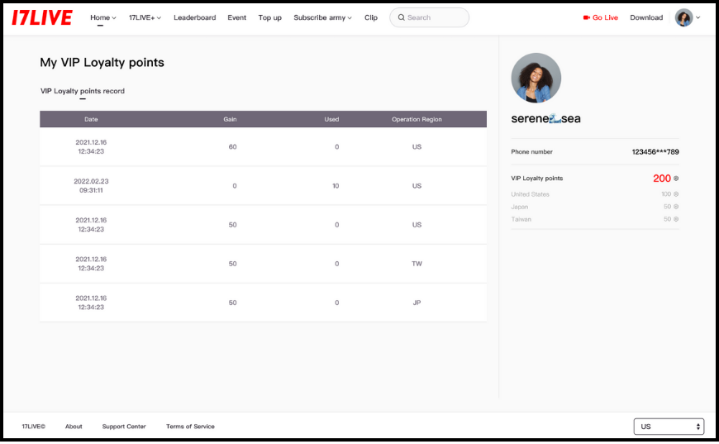Focus the Search input field
The image size is (719, 444).
[x=429, y=17]
